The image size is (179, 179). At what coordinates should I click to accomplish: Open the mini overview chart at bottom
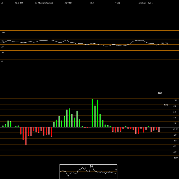(88, 171)
